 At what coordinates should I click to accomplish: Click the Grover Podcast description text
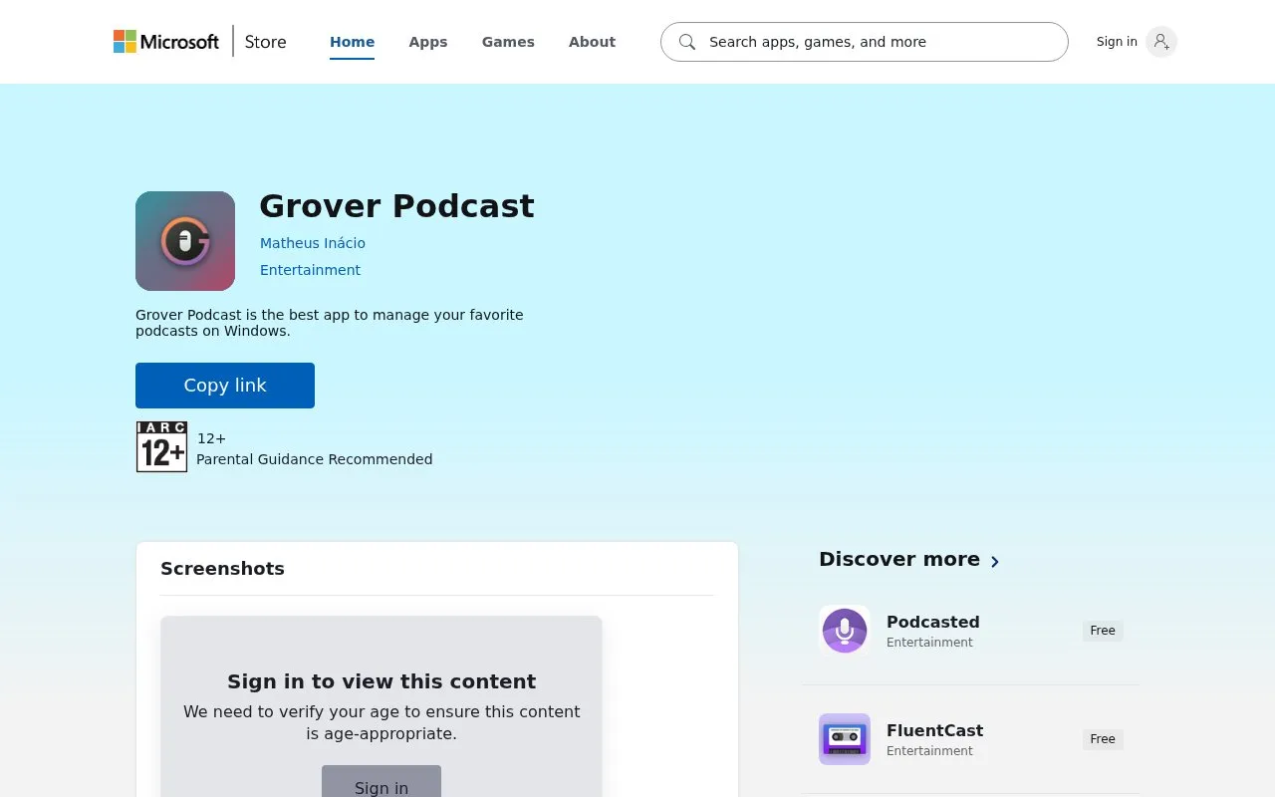coord(330,323)
